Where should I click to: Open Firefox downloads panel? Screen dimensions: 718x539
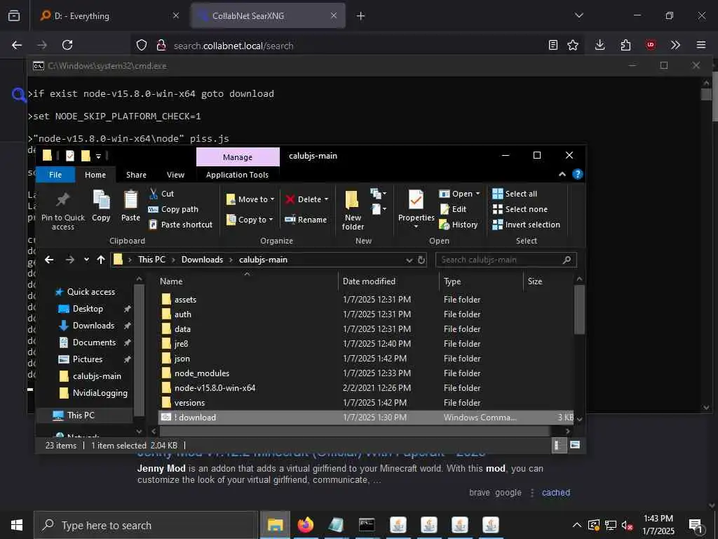[600, 45]
